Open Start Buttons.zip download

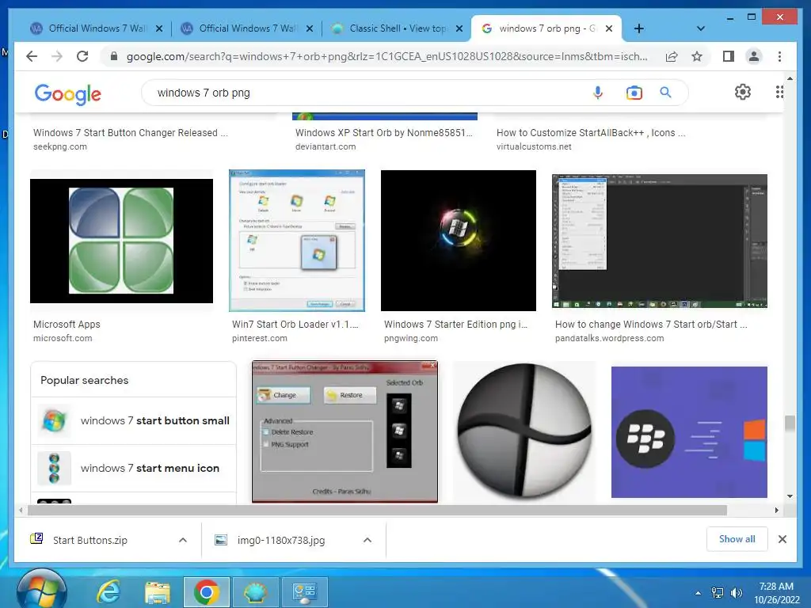click(x=90, y=540)
